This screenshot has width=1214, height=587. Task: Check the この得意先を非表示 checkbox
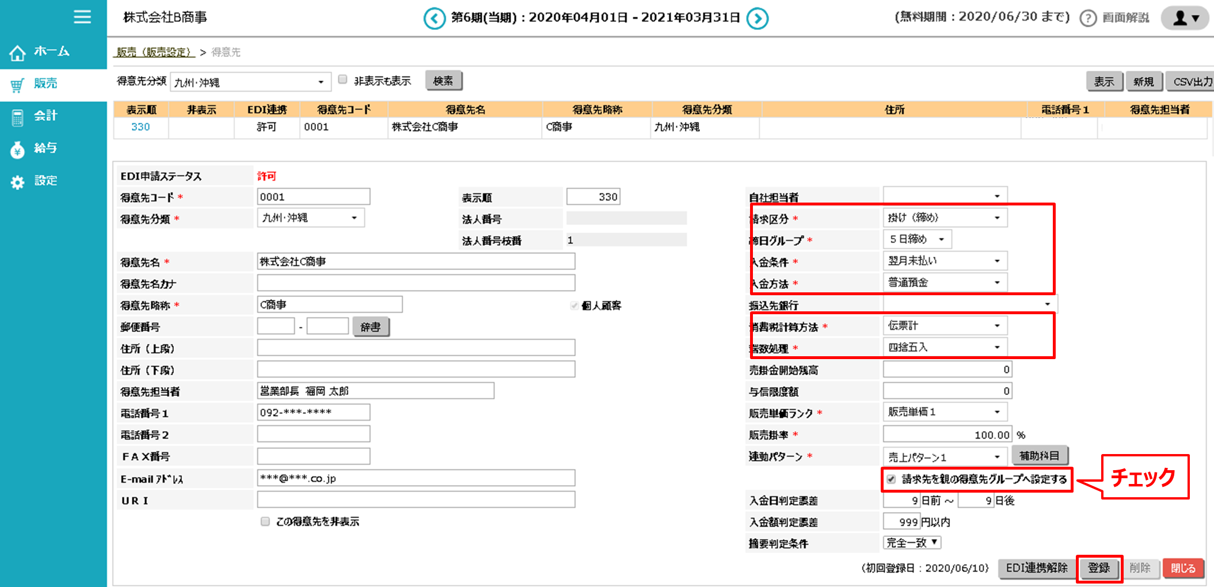(x=265, y=521)
